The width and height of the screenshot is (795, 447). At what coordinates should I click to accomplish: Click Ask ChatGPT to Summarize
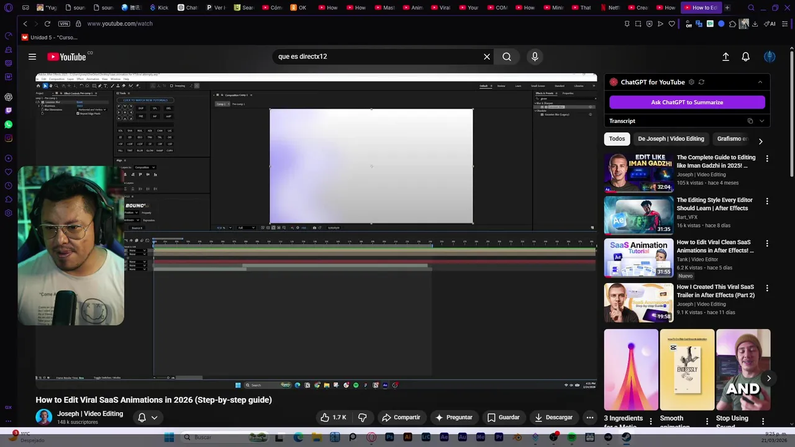pos(687,102)
